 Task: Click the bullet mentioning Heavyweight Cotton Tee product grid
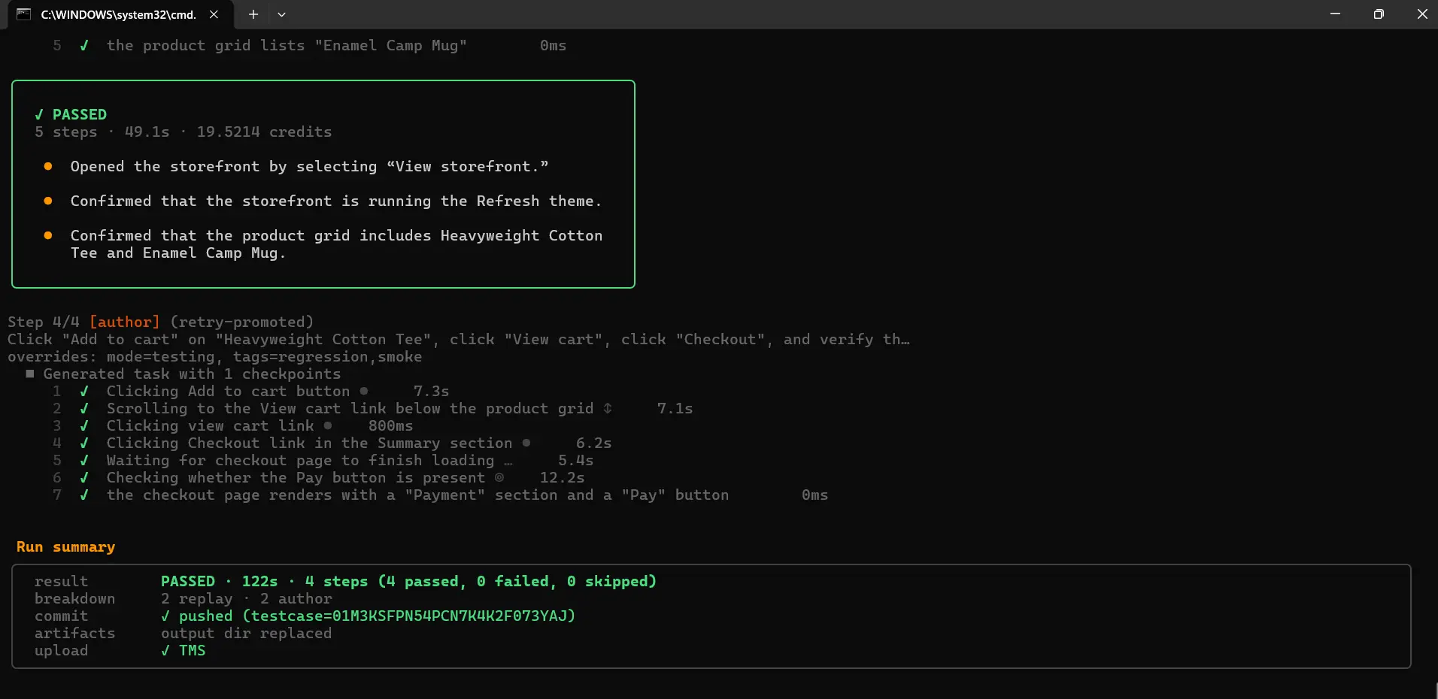click(336, 244)
